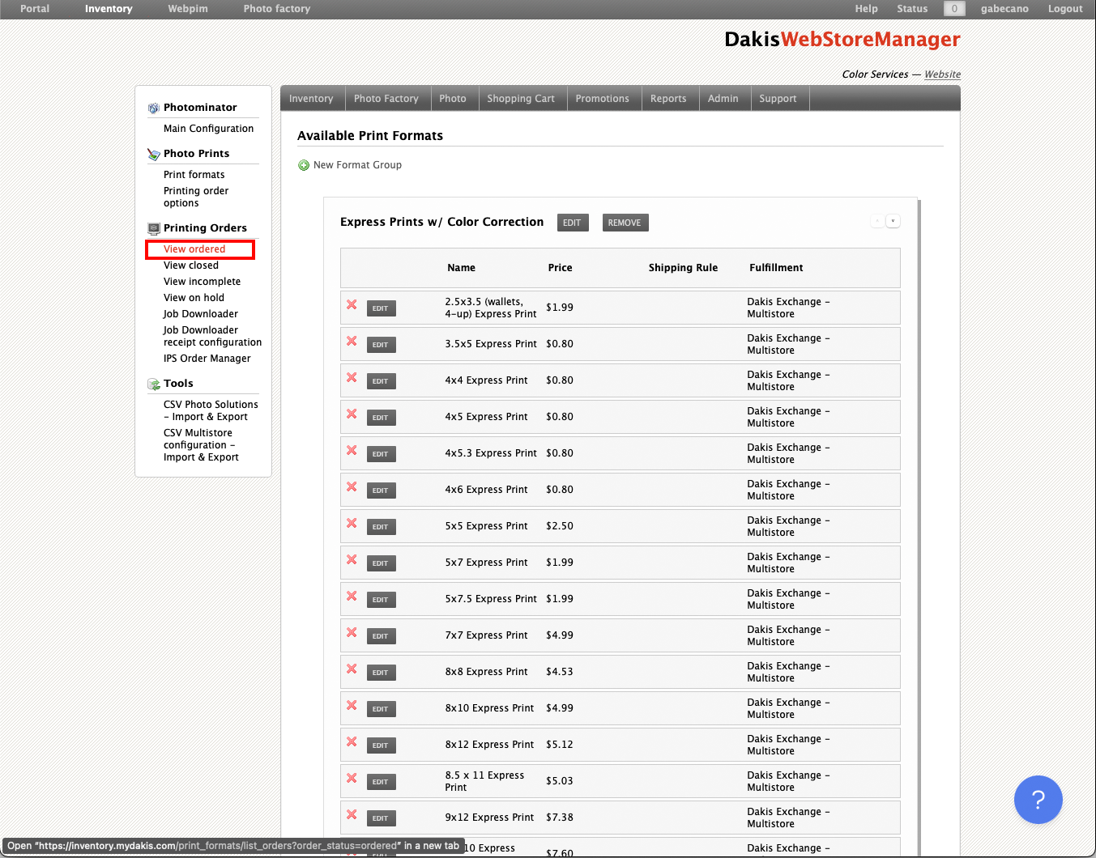The image size is (1096, 858).
Task: Open the View ordered link
Action: (194, 249)
